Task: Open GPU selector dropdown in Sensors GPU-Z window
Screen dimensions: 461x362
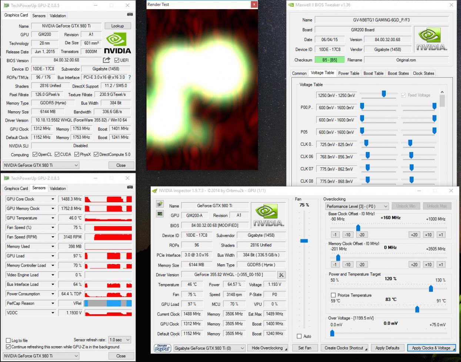Action: point(41,356)
